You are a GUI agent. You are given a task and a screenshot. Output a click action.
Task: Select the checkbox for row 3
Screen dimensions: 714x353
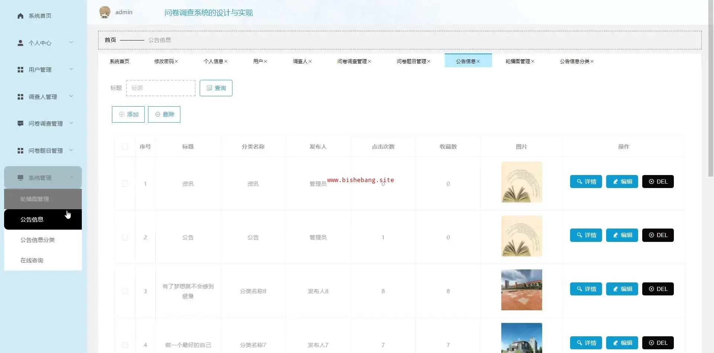click(x=125, y=291)
